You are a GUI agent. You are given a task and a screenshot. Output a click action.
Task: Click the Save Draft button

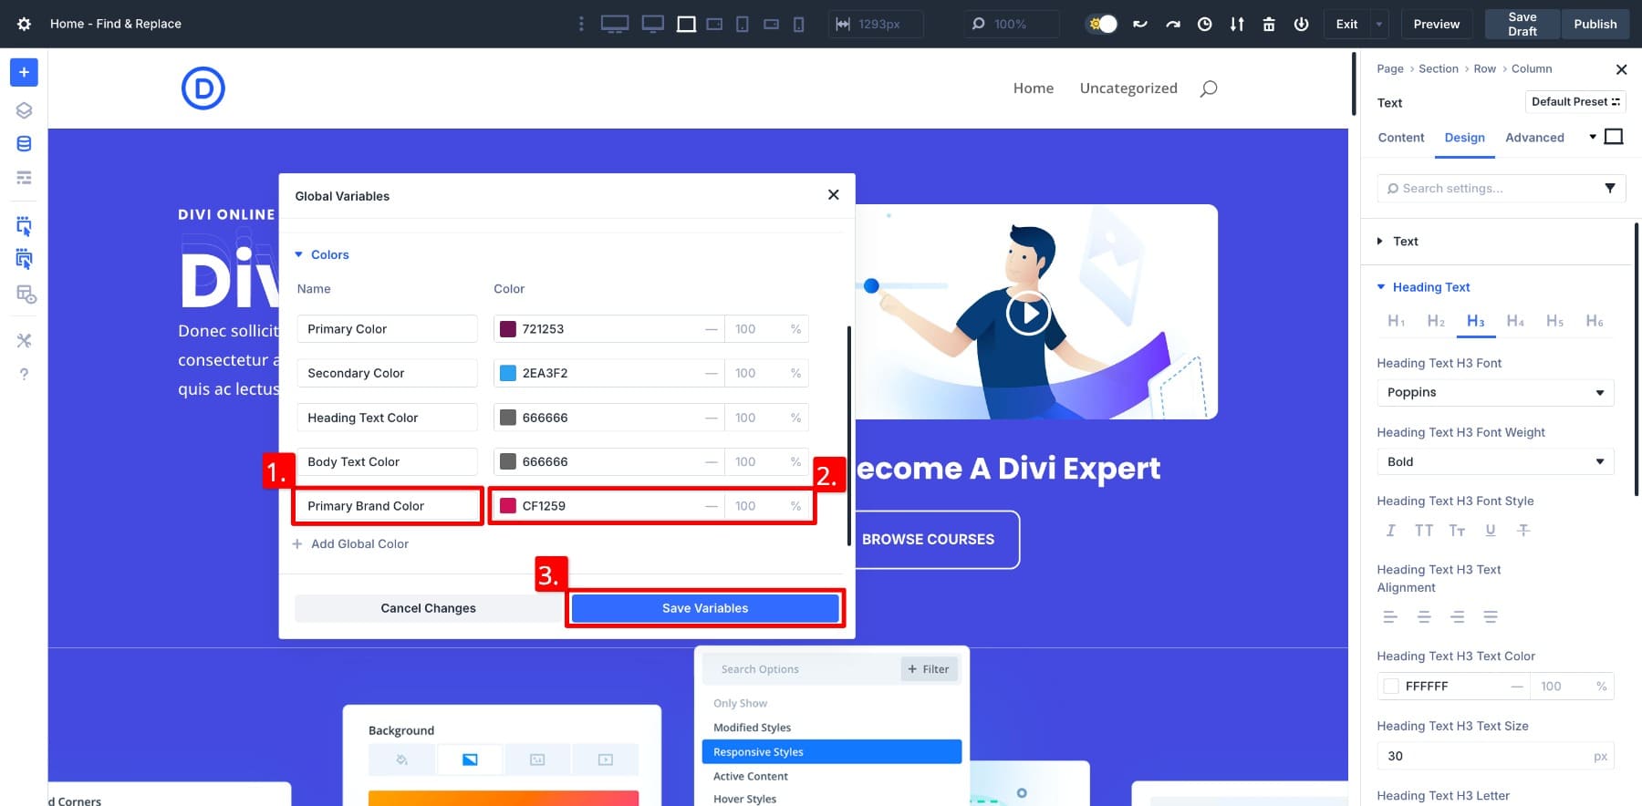click(1522, 24)
